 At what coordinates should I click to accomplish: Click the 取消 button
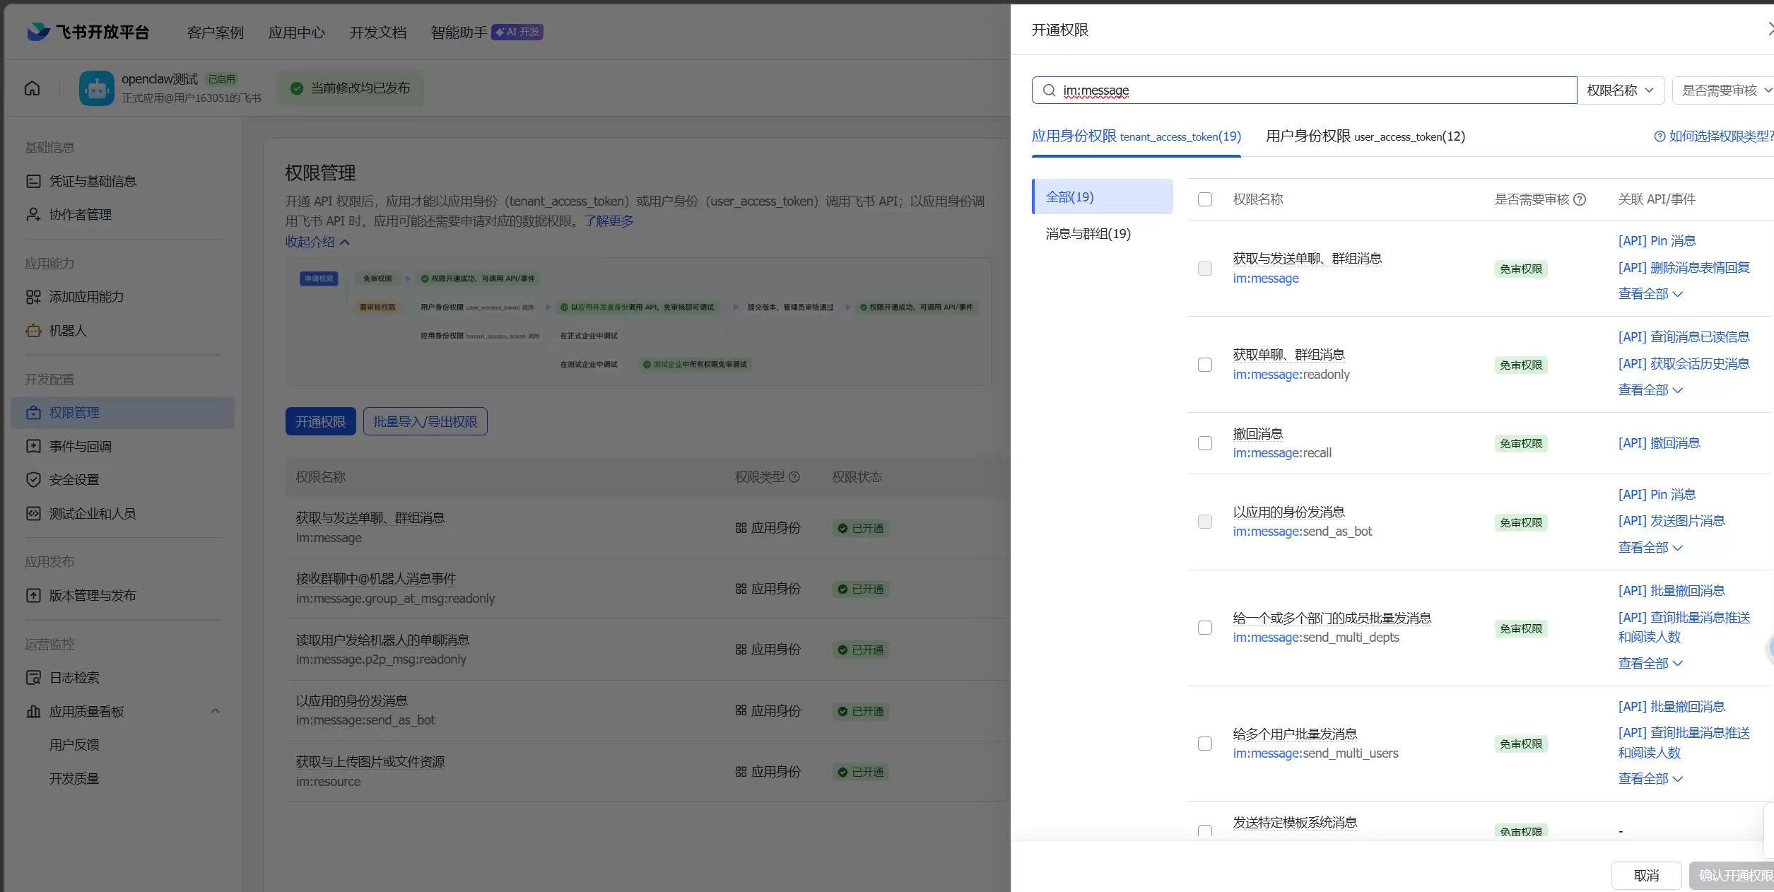point(1646,876)
